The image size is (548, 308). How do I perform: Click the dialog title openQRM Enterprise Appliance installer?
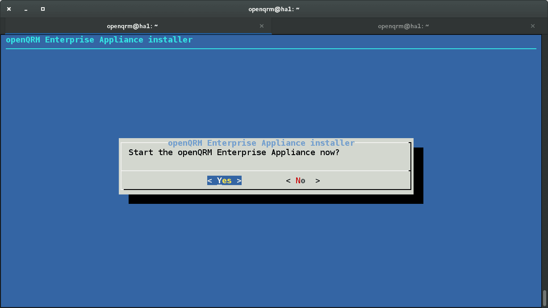pos(261,143)
